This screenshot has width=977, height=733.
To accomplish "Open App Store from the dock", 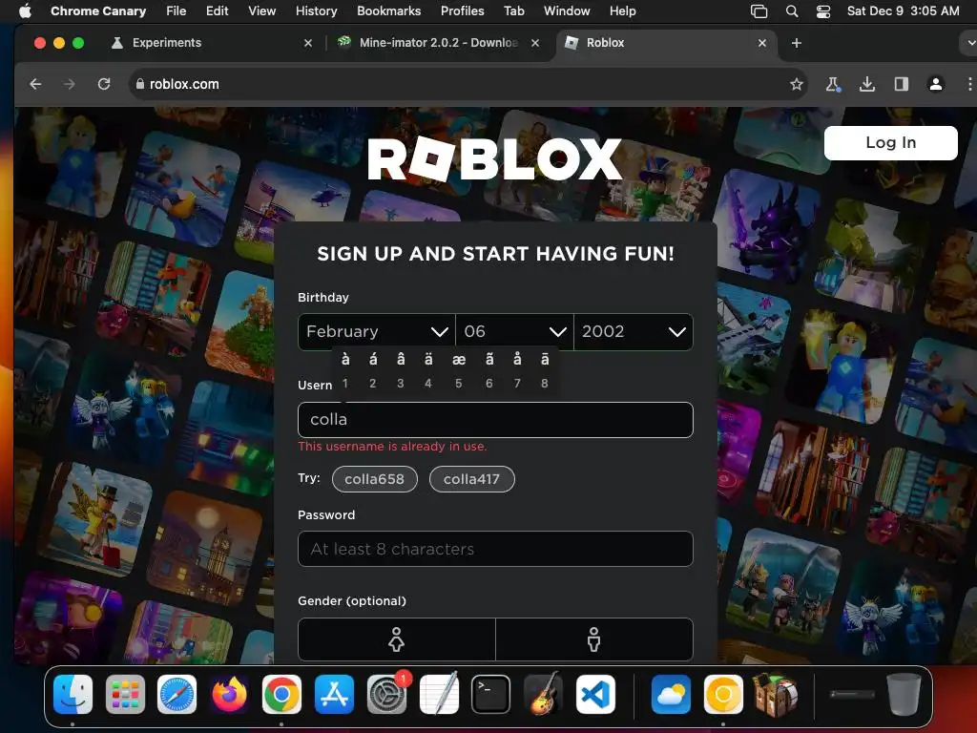I will tap(334, 694).
